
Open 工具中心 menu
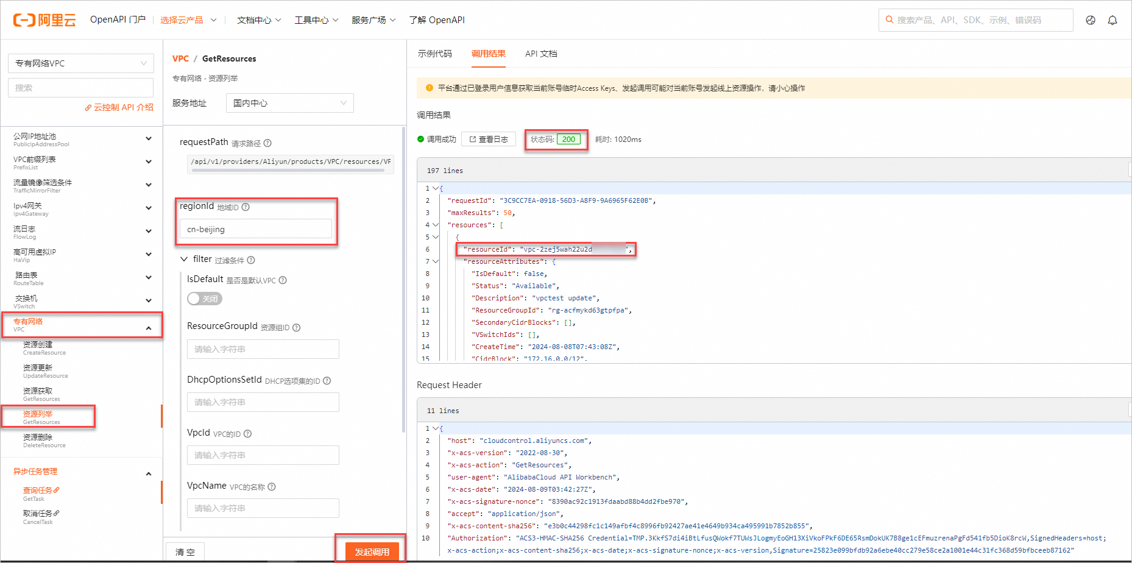tap(316, 20)
